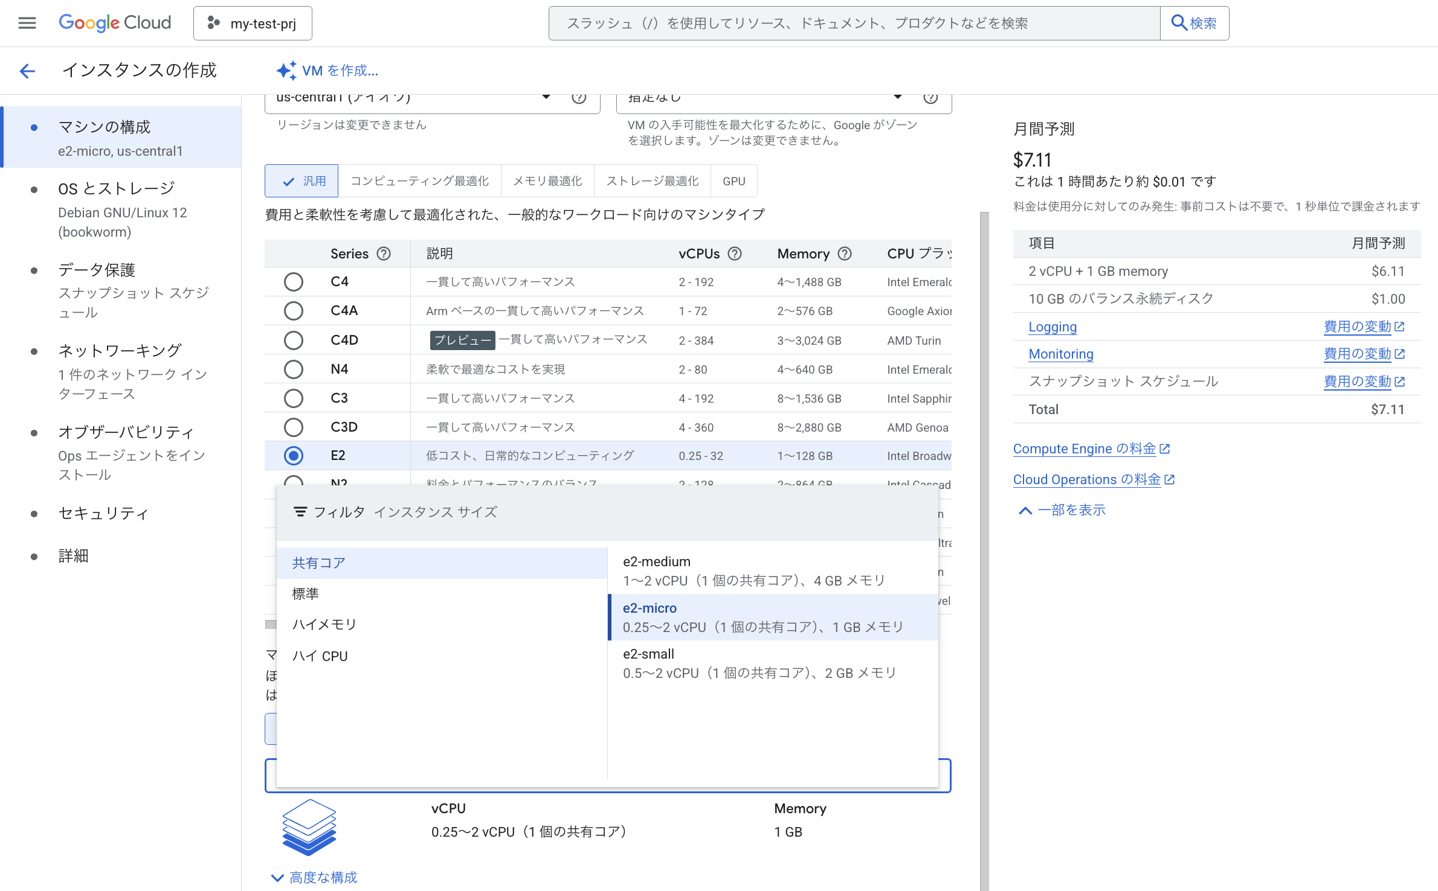Click the search magnifier icon

(x=1178, y=22)
